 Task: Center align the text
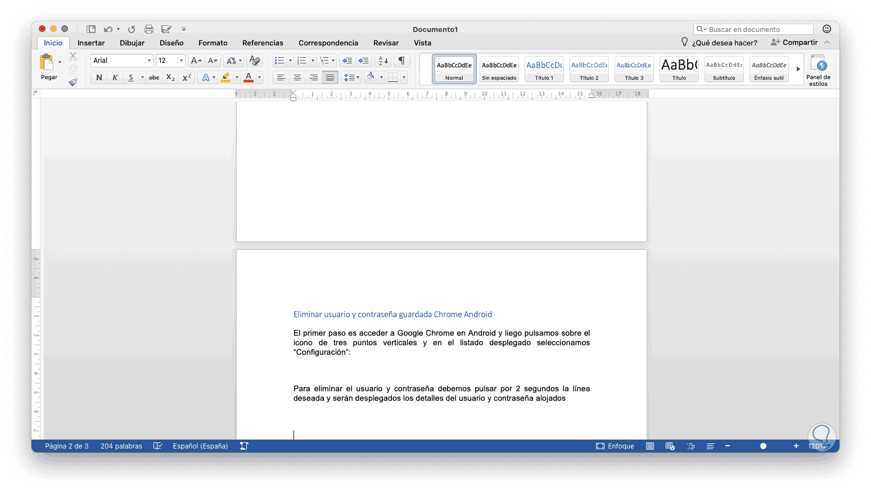click(297, 77)
